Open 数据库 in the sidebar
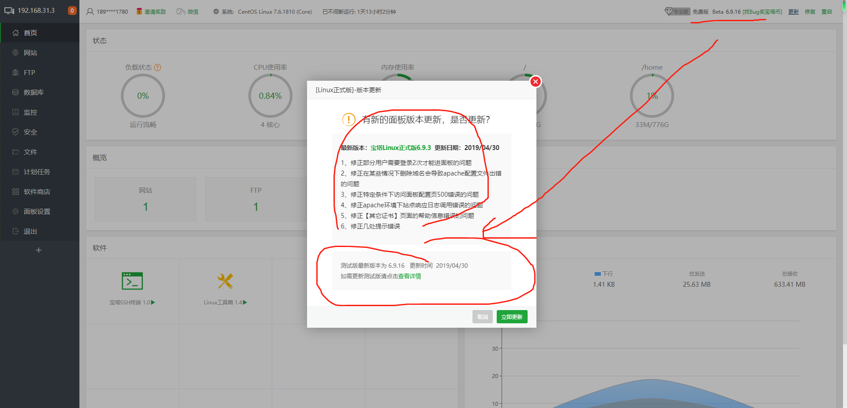The image size is (847, 408). (x=40, y=92)
